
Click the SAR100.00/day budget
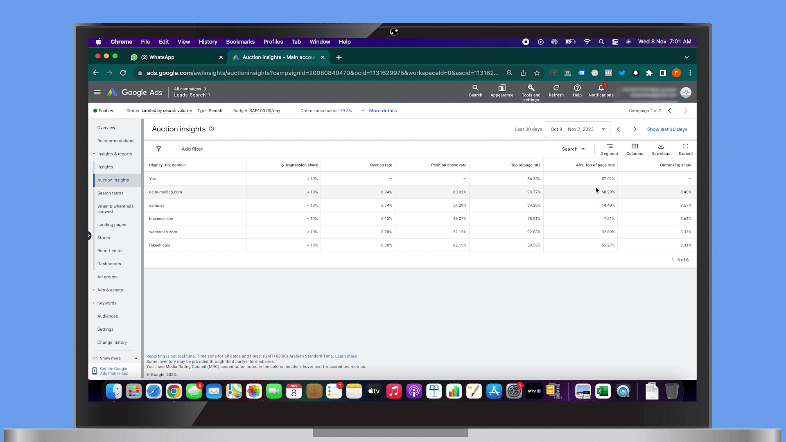[x=264, y=110]
